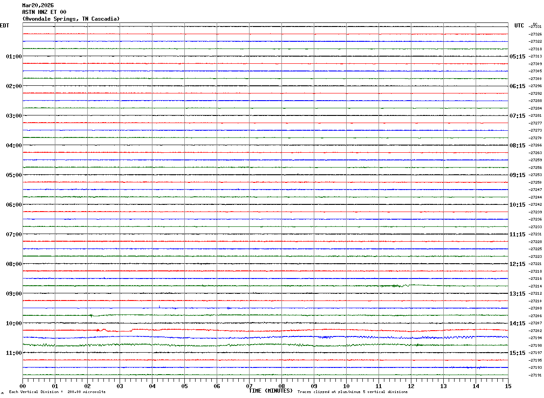Click the '15:15' UTC time label
The image size is (544, 398).
point(517,353)
